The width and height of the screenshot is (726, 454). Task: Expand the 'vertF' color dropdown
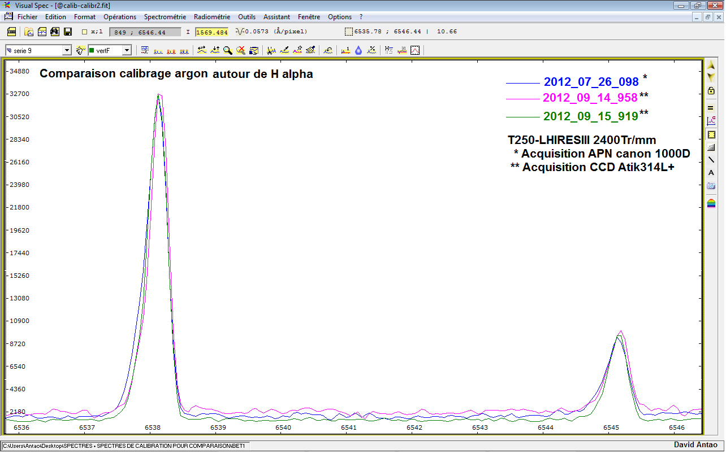pyautogui.click(x=127, y=50)
